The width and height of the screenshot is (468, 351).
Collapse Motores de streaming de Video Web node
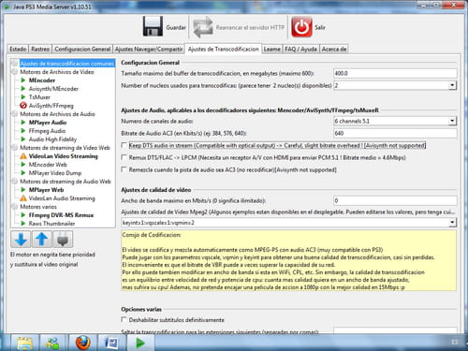[x=14, y=148]
